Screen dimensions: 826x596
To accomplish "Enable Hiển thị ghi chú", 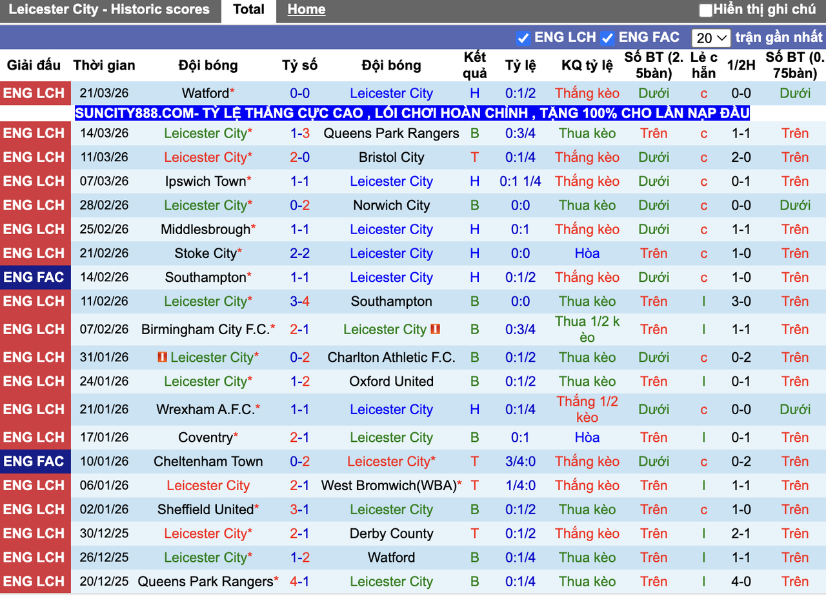I will pos(705,10).
